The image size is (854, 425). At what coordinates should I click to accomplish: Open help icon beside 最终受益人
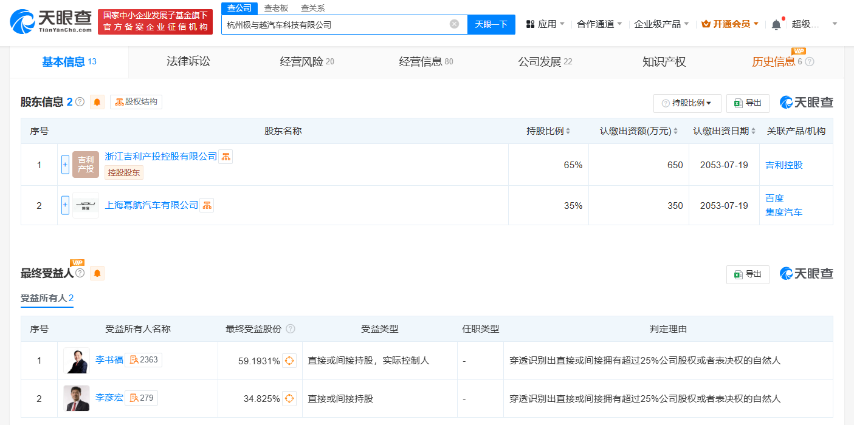[x=80, y=273]
